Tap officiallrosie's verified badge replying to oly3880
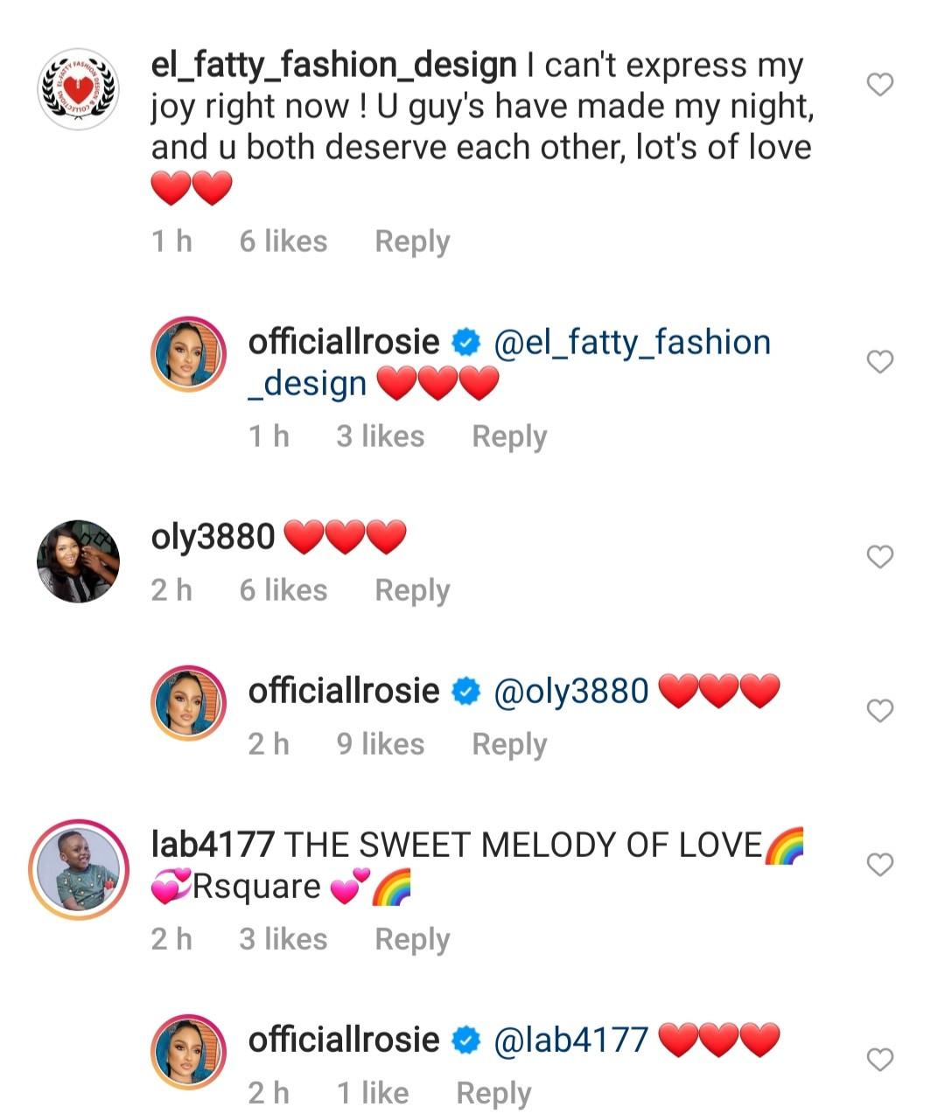Image resolution: width=945 pixels, height=1114 pixels. (466, 692)
